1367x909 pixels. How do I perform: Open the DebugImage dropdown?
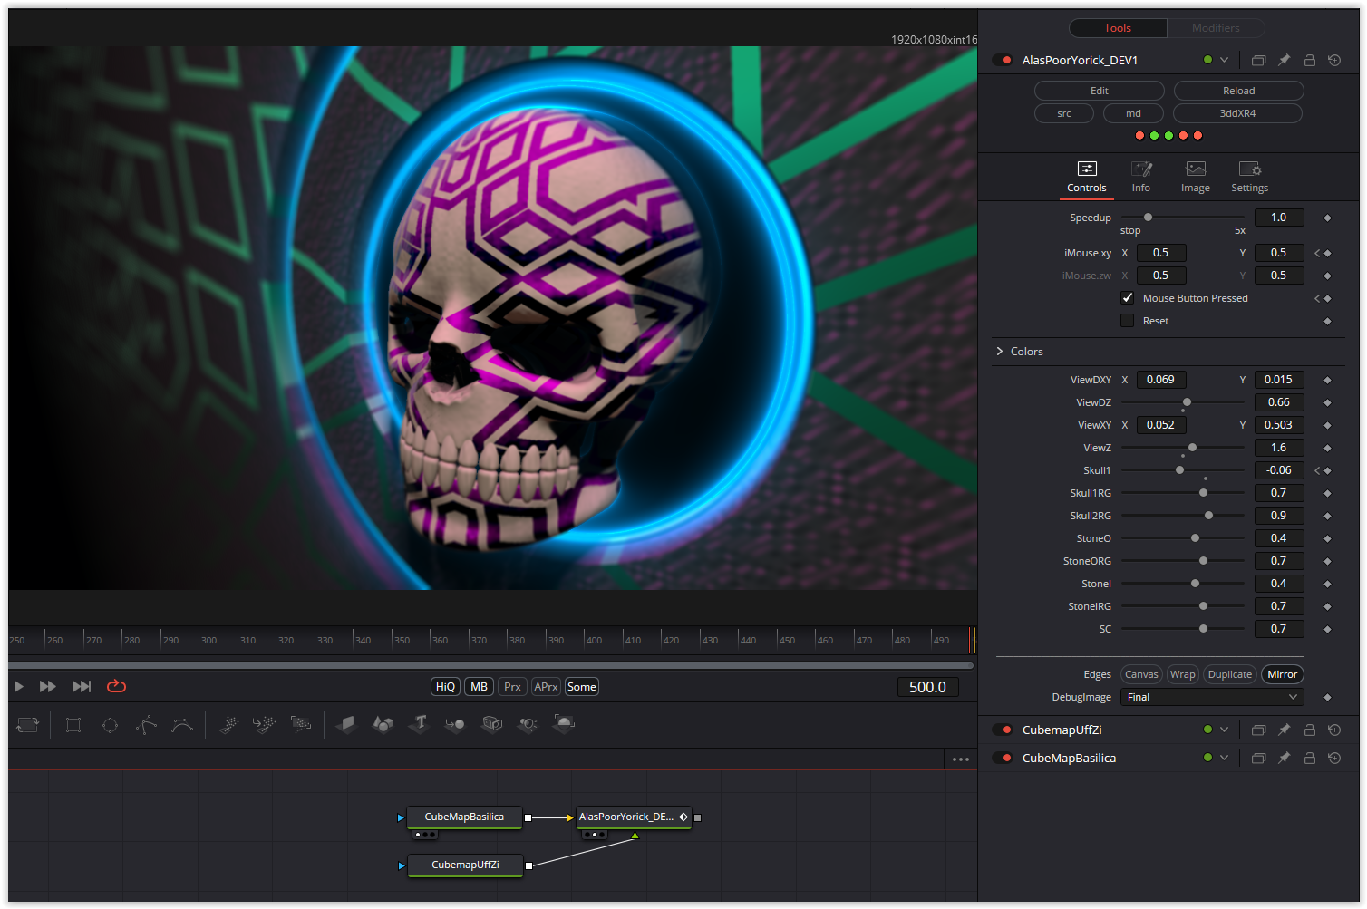click(x=1213, y=697)
